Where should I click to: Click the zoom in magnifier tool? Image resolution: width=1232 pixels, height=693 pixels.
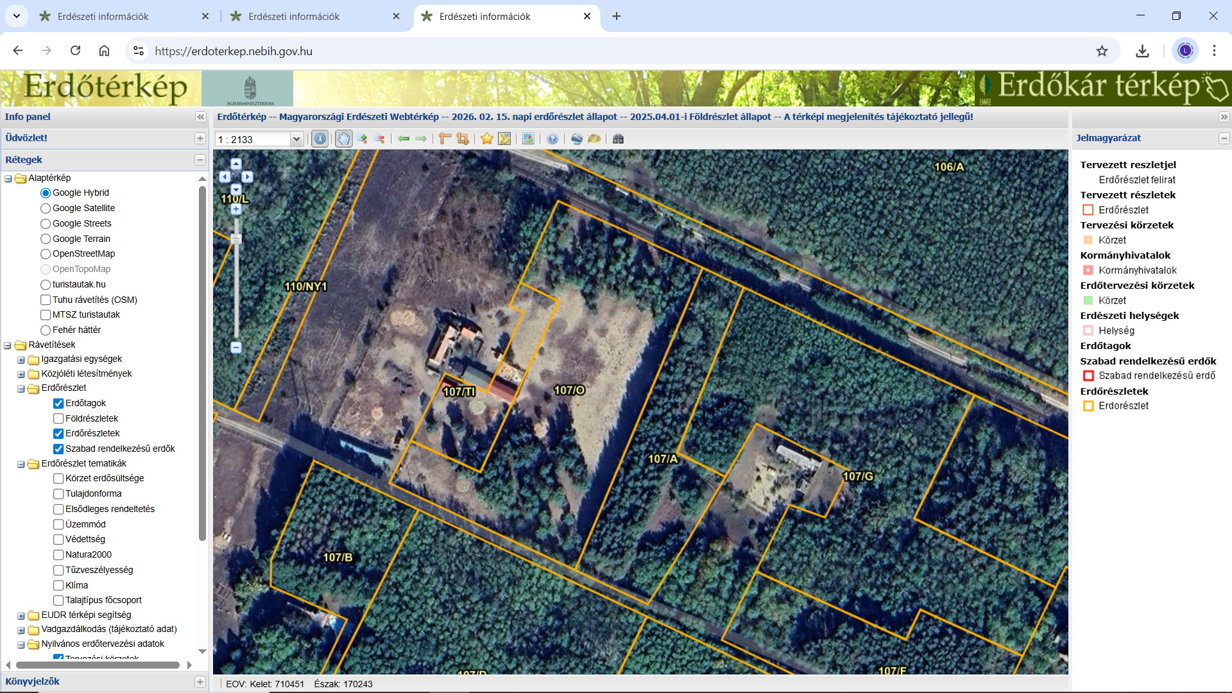pos(362,139)
